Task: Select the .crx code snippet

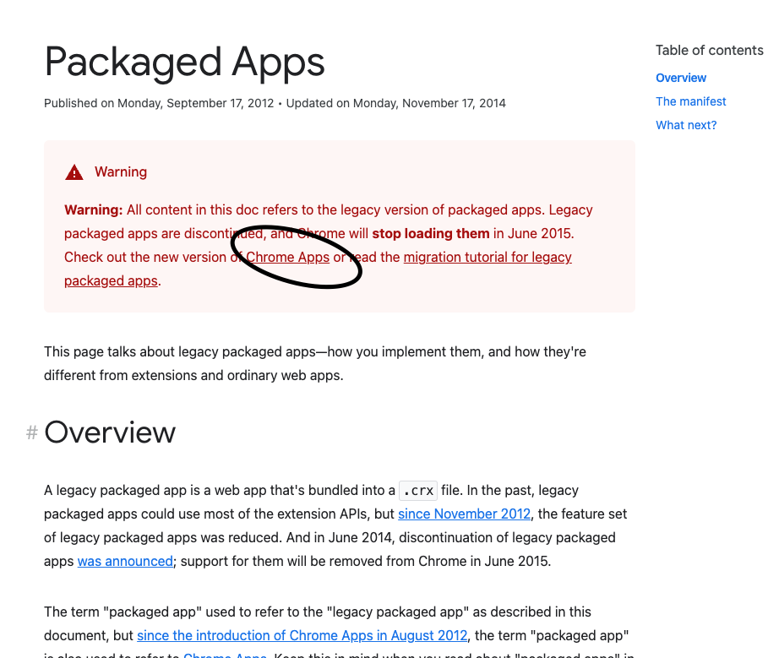Action: tap(417, 490)
